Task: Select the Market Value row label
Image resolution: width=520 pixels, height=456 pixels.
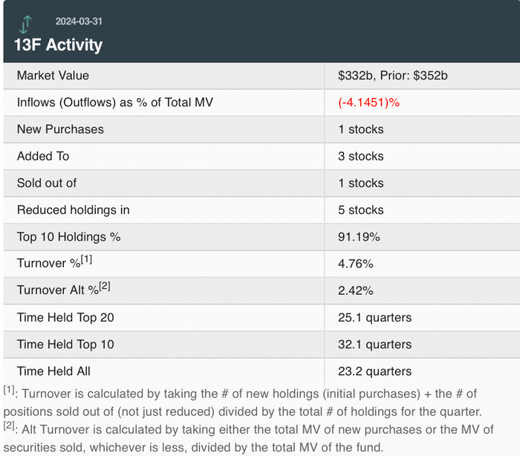Action: pos(53,75)
